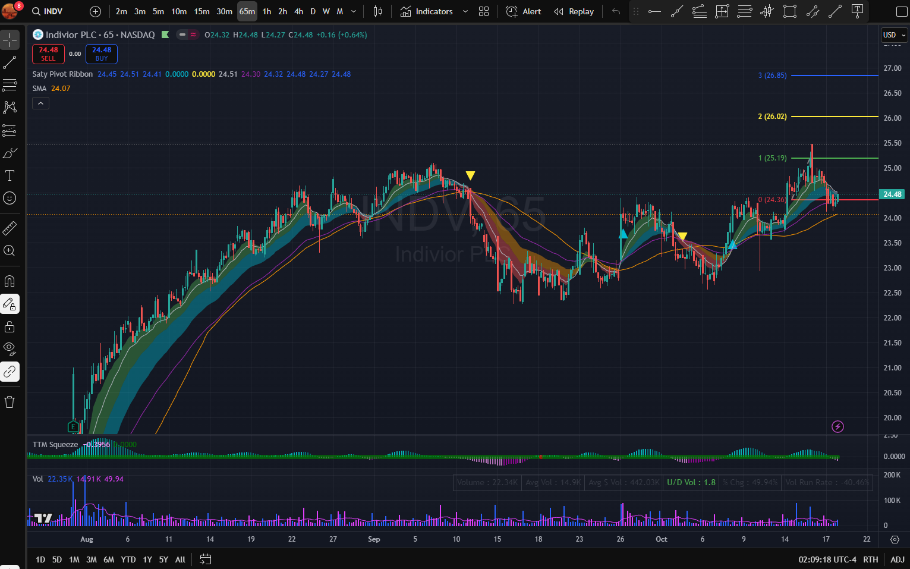Image resolution: width=910 pixels, height=569 pixels.
Task: Toggle ADJ adjusted data setting
Action: click(897, 559)
